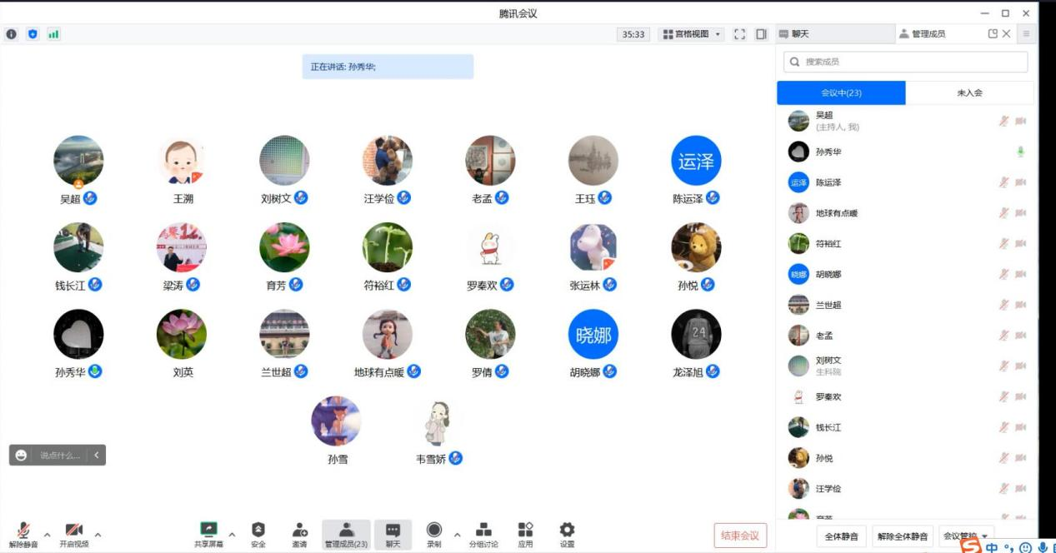The image size is (1056, 553).
Task: Expand the arrow next to 共享屏幕
Action: (232, 534)
